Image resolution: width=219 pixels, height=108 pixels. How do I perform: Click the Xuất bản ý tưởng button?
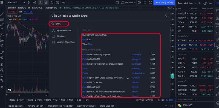164,2
